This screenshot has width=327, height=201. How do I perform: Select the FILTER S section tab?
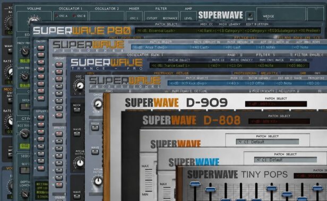(x=265, y=55)
